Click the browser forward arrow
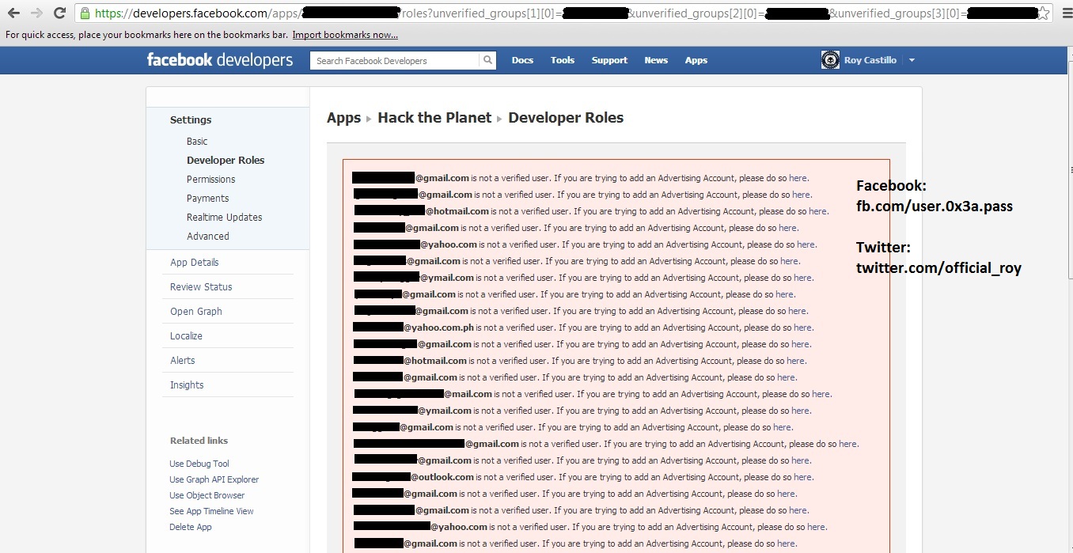Image resolution: width=1073 pixels, height=553 pixels. point(36,13)
